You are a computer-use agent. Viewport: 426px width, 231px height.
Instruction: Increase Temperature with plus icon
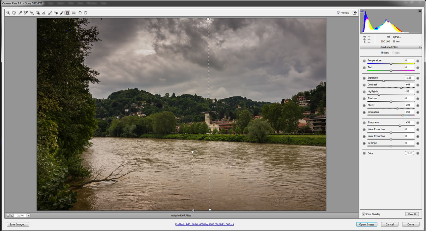[418, 61]
